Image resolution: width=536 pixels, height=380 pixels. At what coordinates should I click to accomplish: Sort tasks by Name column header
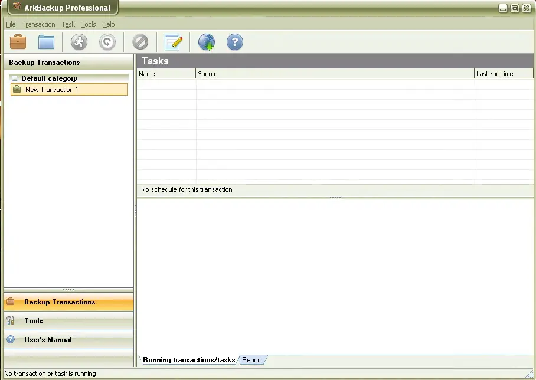pos(166,74)
